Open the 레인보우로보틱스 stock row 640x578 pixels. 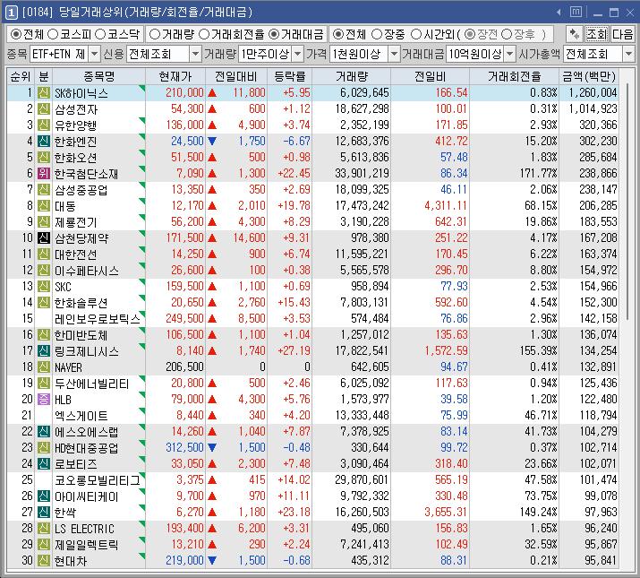pyautogui.click(x=312, y=318)
